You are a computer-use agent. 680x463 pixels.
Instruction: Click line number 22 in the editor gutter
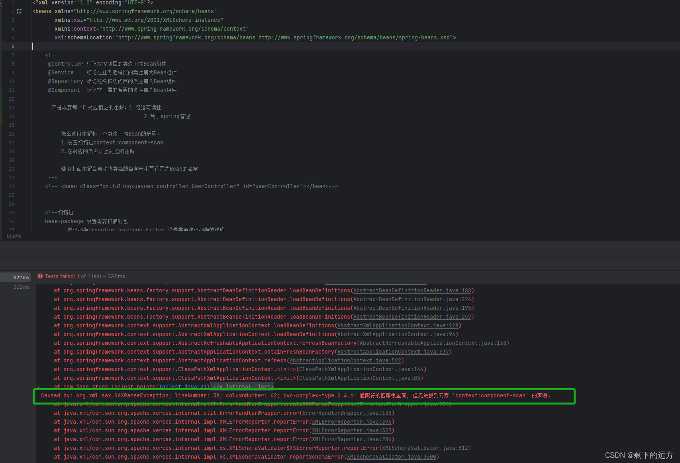pos(12,186)
